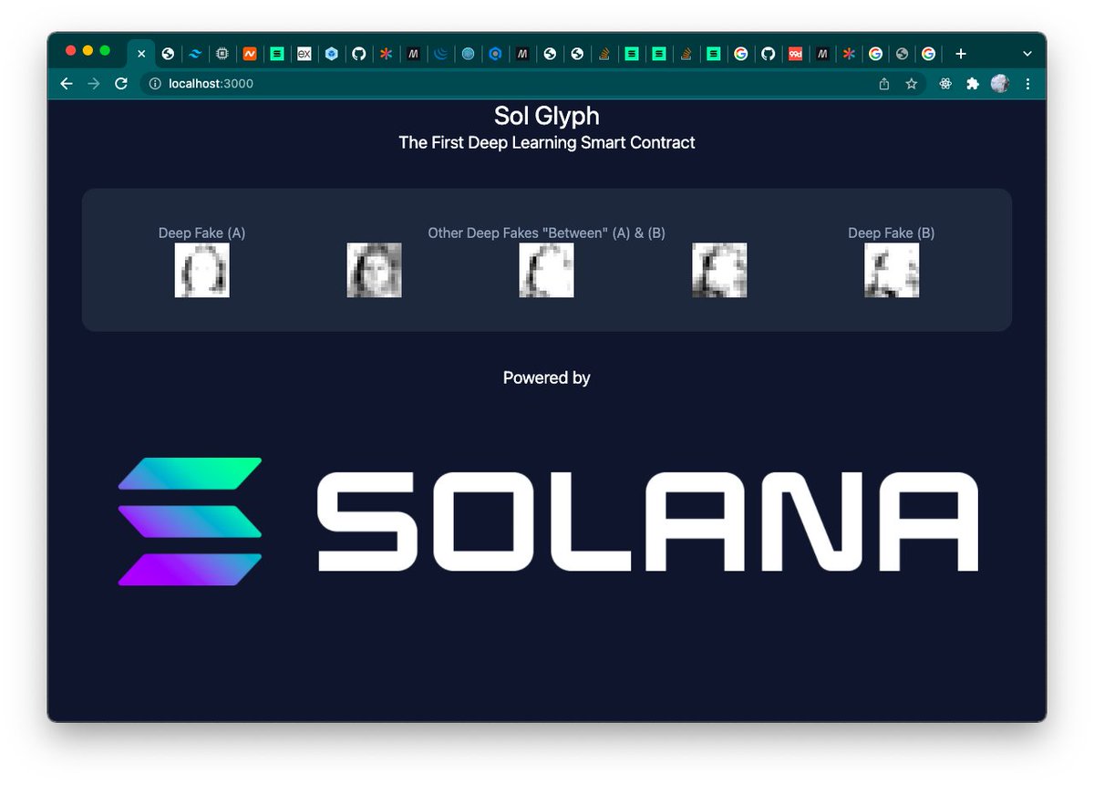
Task: Bookmark this page with the star icon
Action: pos(911,84)
